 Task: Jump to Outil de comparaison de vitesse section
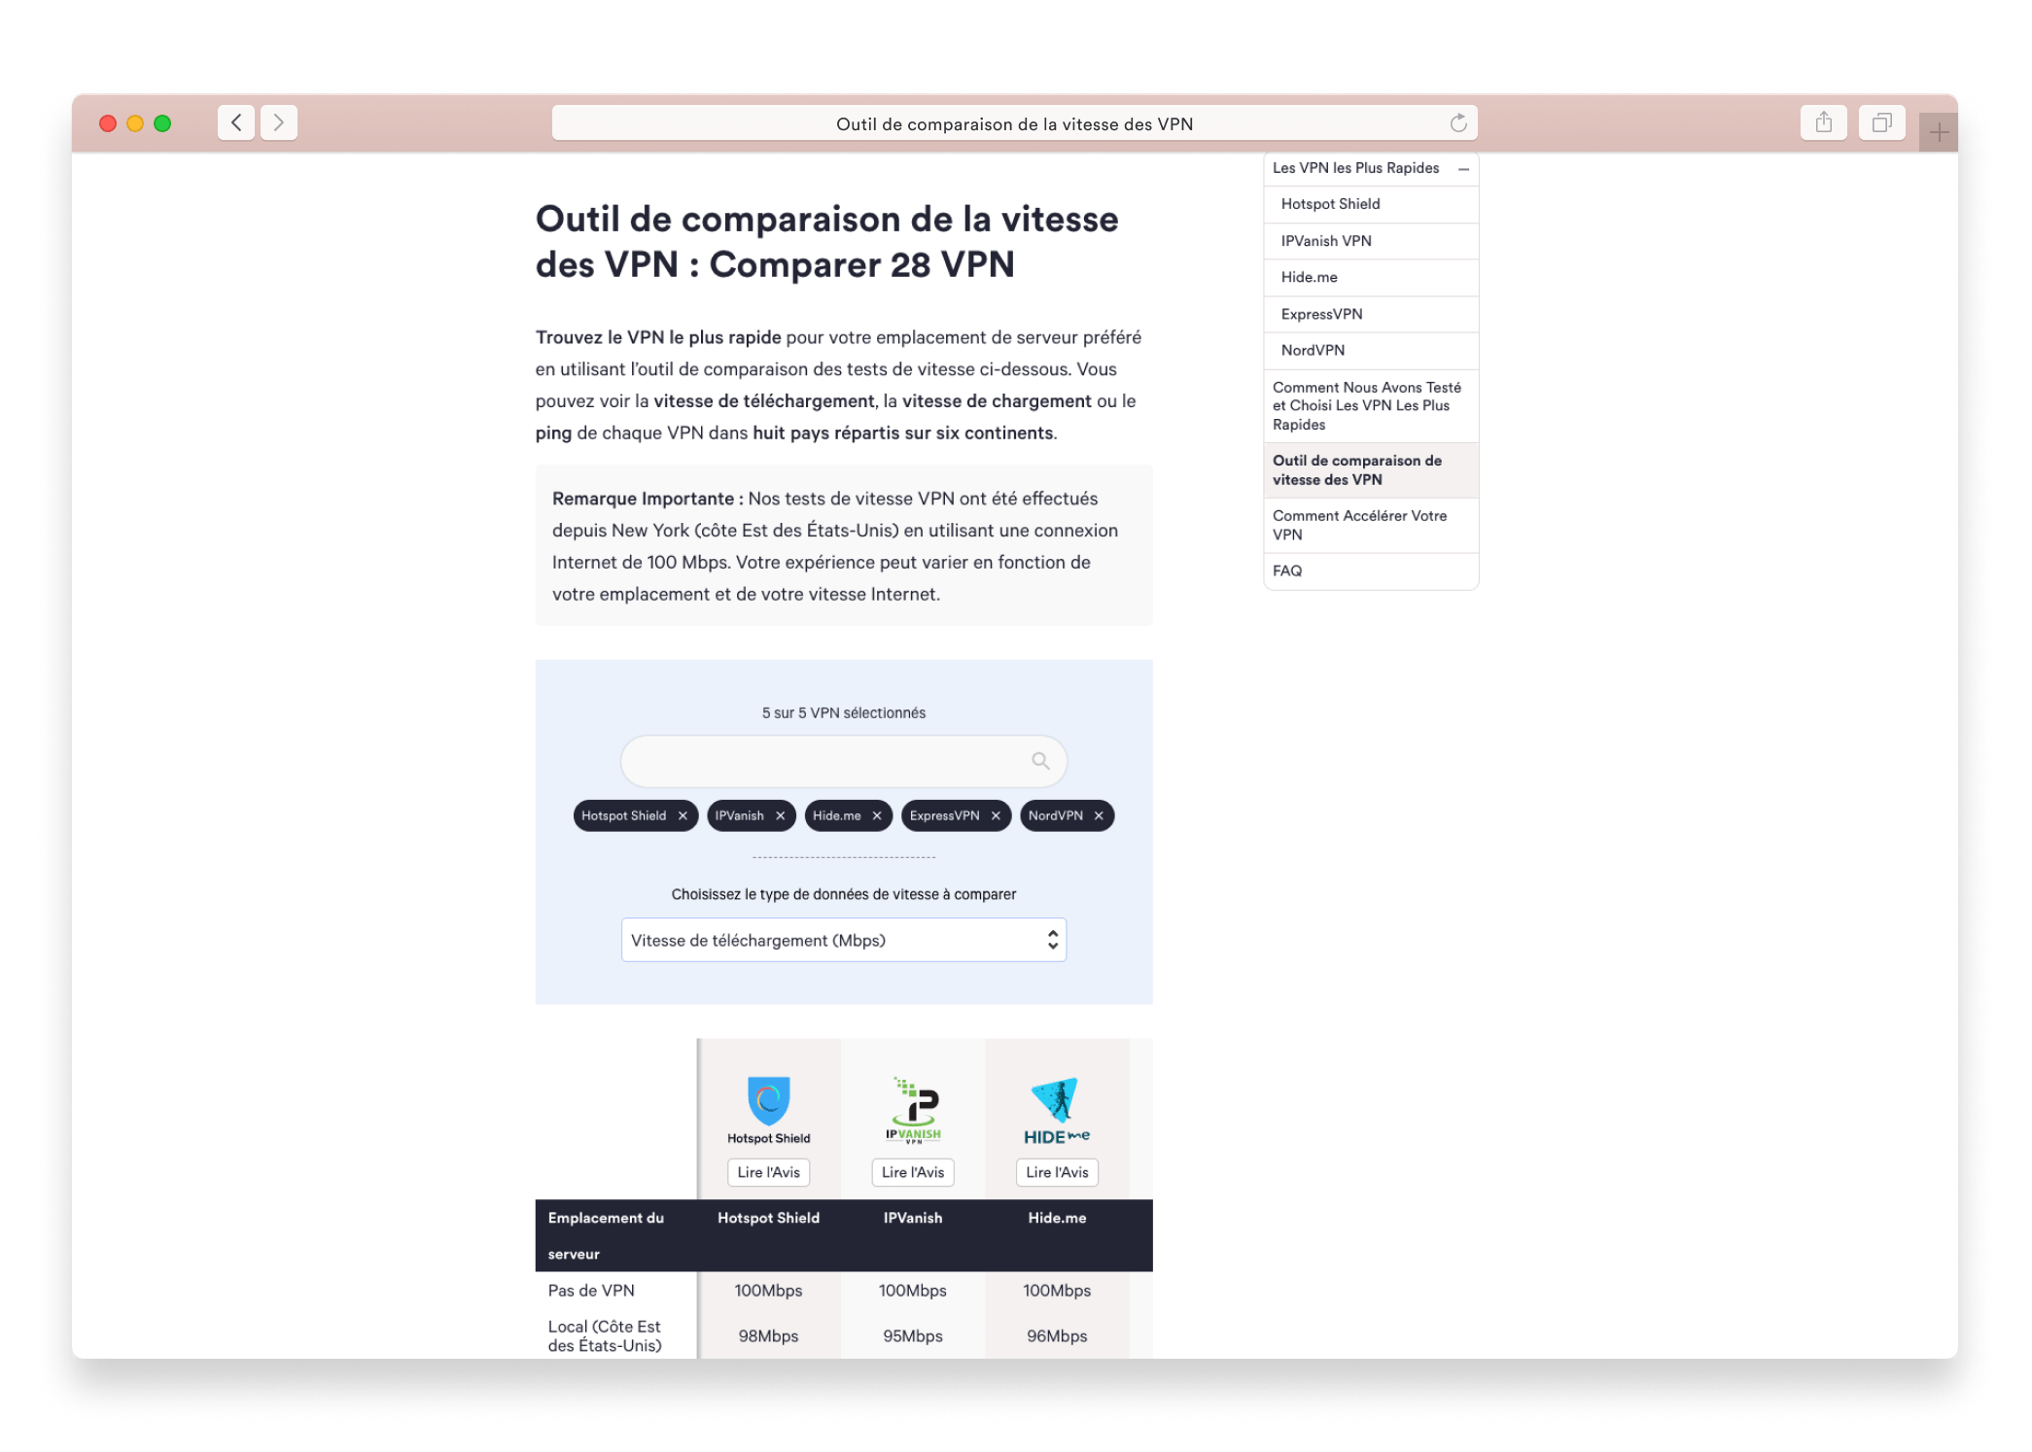pos(1371,470)
